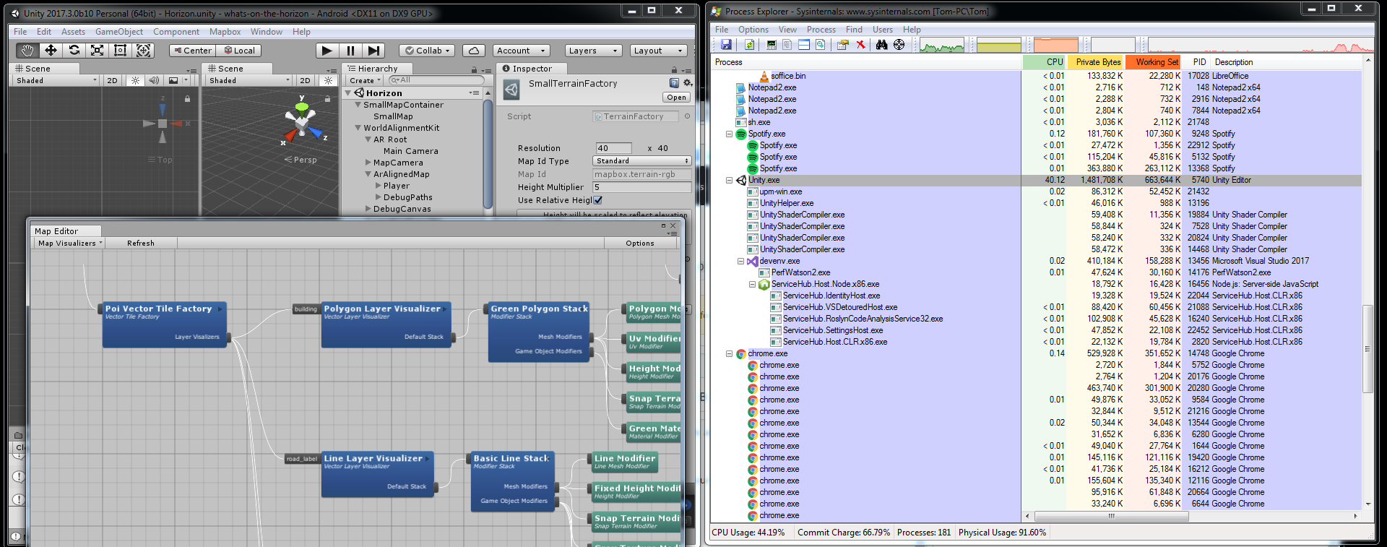Screen dimensions: 1387x547
Task: Toggle Local handle rotation button
Action: (239, 51)
